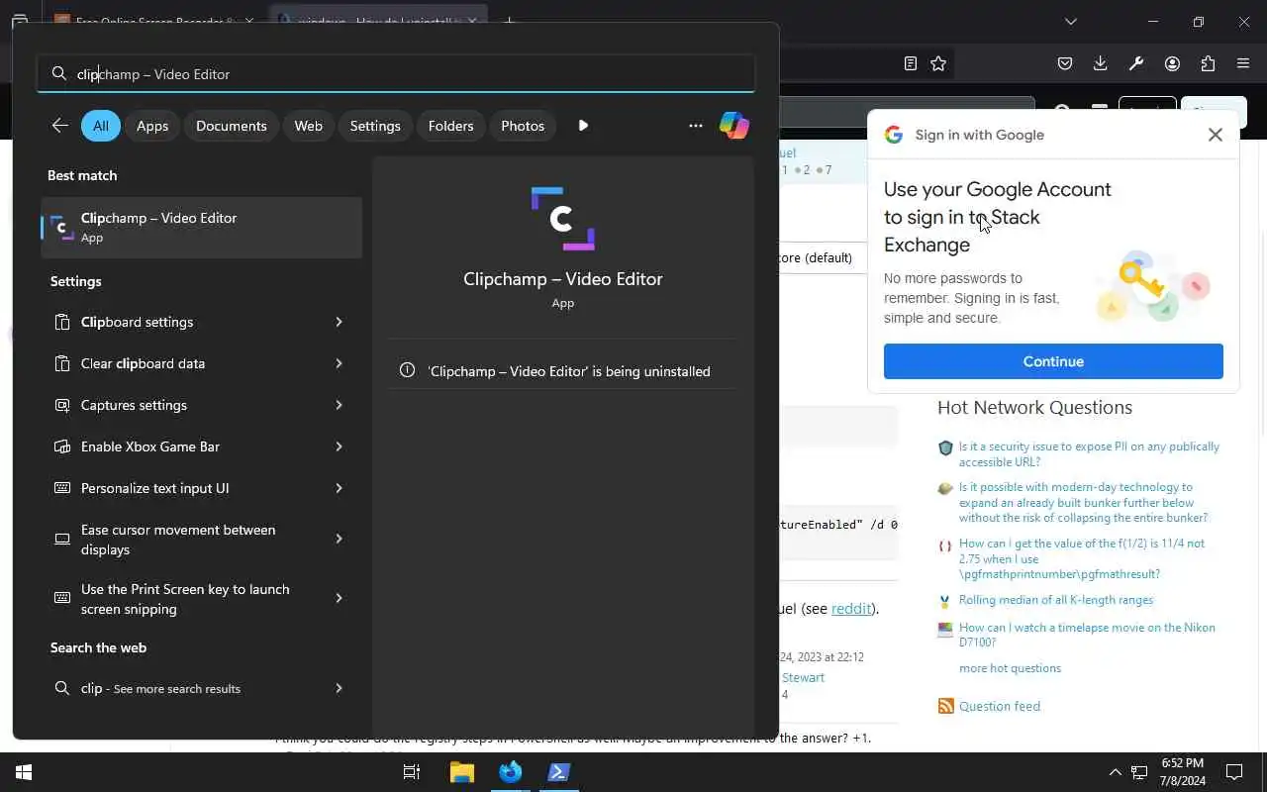1267x792 pixels.
Task: Open Firefox extensions puzzle icon
Action: [x=1208, y=63]
